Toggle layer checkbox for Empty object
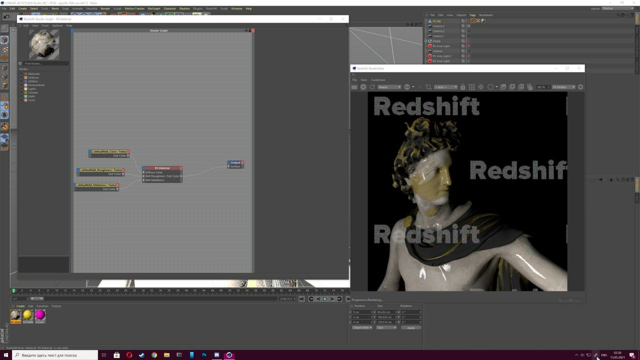The width and height of the screenshot is (640, 360). [463, 41]
